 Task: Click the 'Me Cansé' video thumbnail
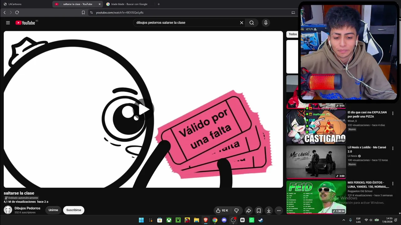tap(316, 162)
